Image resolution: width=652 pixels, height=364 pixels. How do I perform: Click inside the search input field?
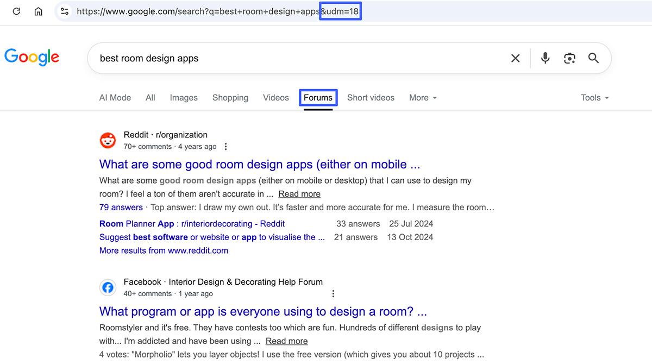299,58
